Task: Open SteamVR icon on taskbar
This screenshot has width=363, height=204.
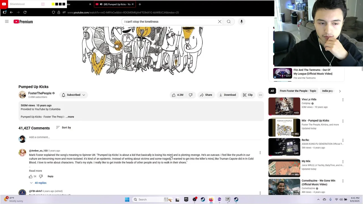Action: (228, 199)
